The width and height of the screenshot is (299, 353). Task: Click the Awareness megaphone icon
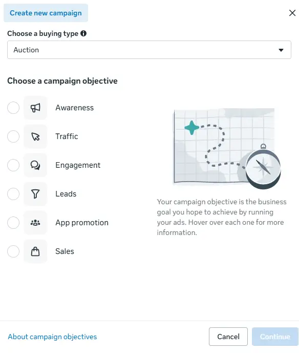[35, 108]
